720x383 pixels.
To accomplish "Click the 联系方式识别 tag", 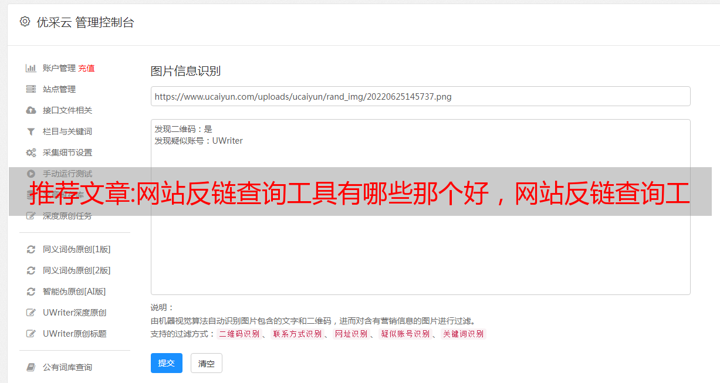I will pyautogui.click(x=297, y=334).
